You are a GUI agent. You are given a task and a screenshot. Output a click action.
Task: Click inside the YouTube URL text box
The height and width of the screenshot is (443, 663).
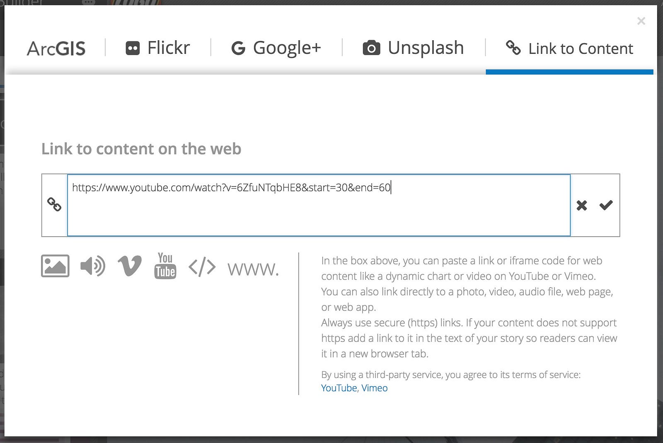319,205
